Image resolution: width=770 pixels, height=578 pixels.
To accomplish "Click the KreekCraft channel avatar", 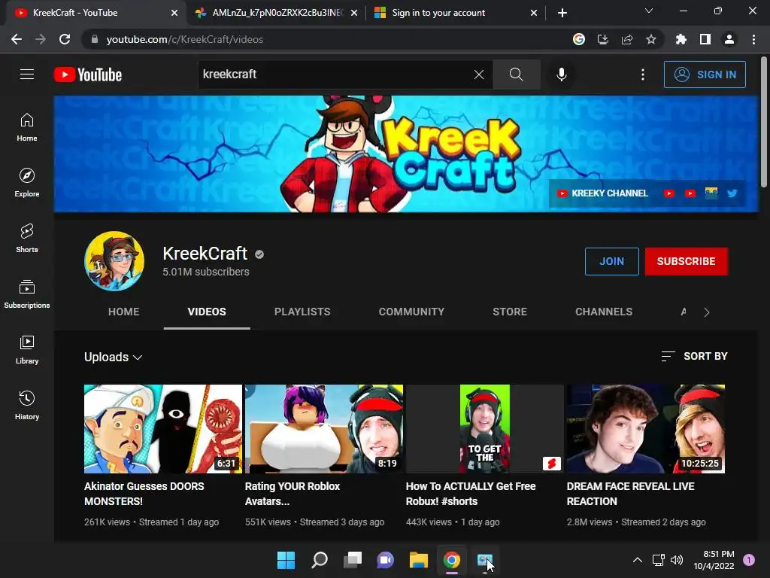I will (114, 261).
